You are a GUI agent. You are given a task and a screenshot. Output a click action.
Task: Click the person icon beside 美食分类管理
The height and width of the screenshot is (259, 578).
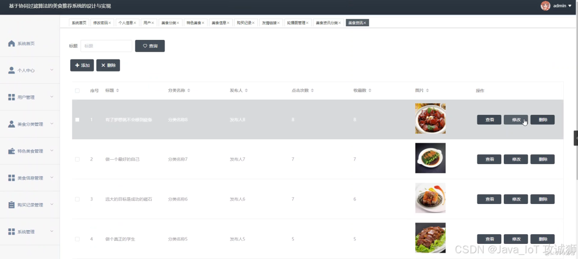click(11, 124)
